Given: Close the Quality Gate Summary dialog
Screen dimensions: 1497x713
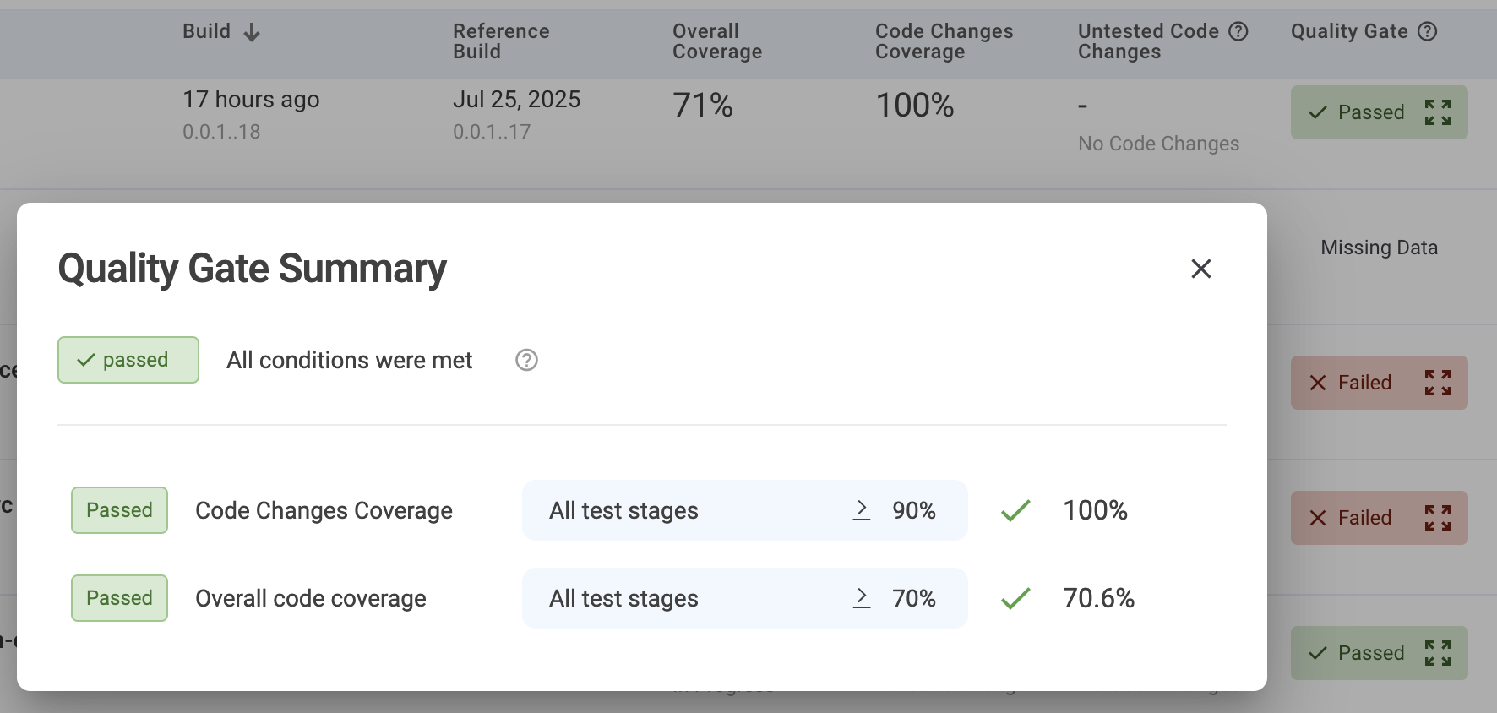Looking at the screenshot, I should 1200,269.
